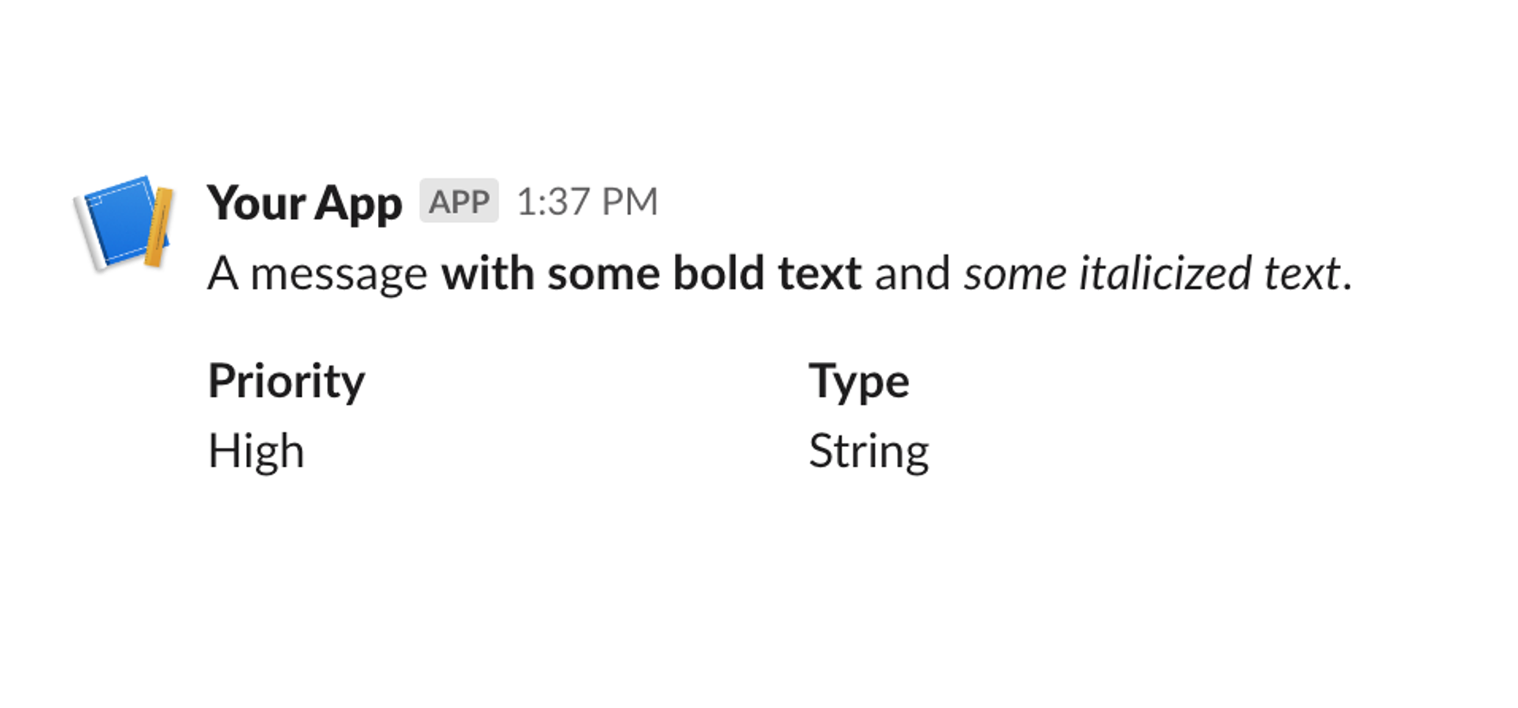This screenshot has height=708, width=1518.
Task: Click the 1:37 PM timestamp
Action: tap(588, 201)
